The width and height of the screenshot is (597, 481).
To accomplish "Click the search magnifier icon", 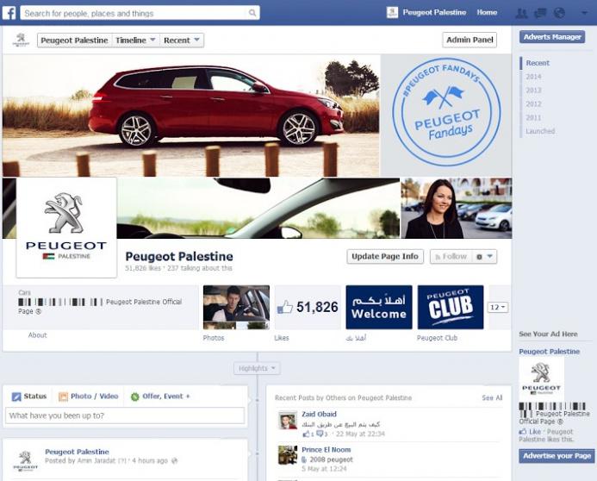I will click(x=252, y=13).
